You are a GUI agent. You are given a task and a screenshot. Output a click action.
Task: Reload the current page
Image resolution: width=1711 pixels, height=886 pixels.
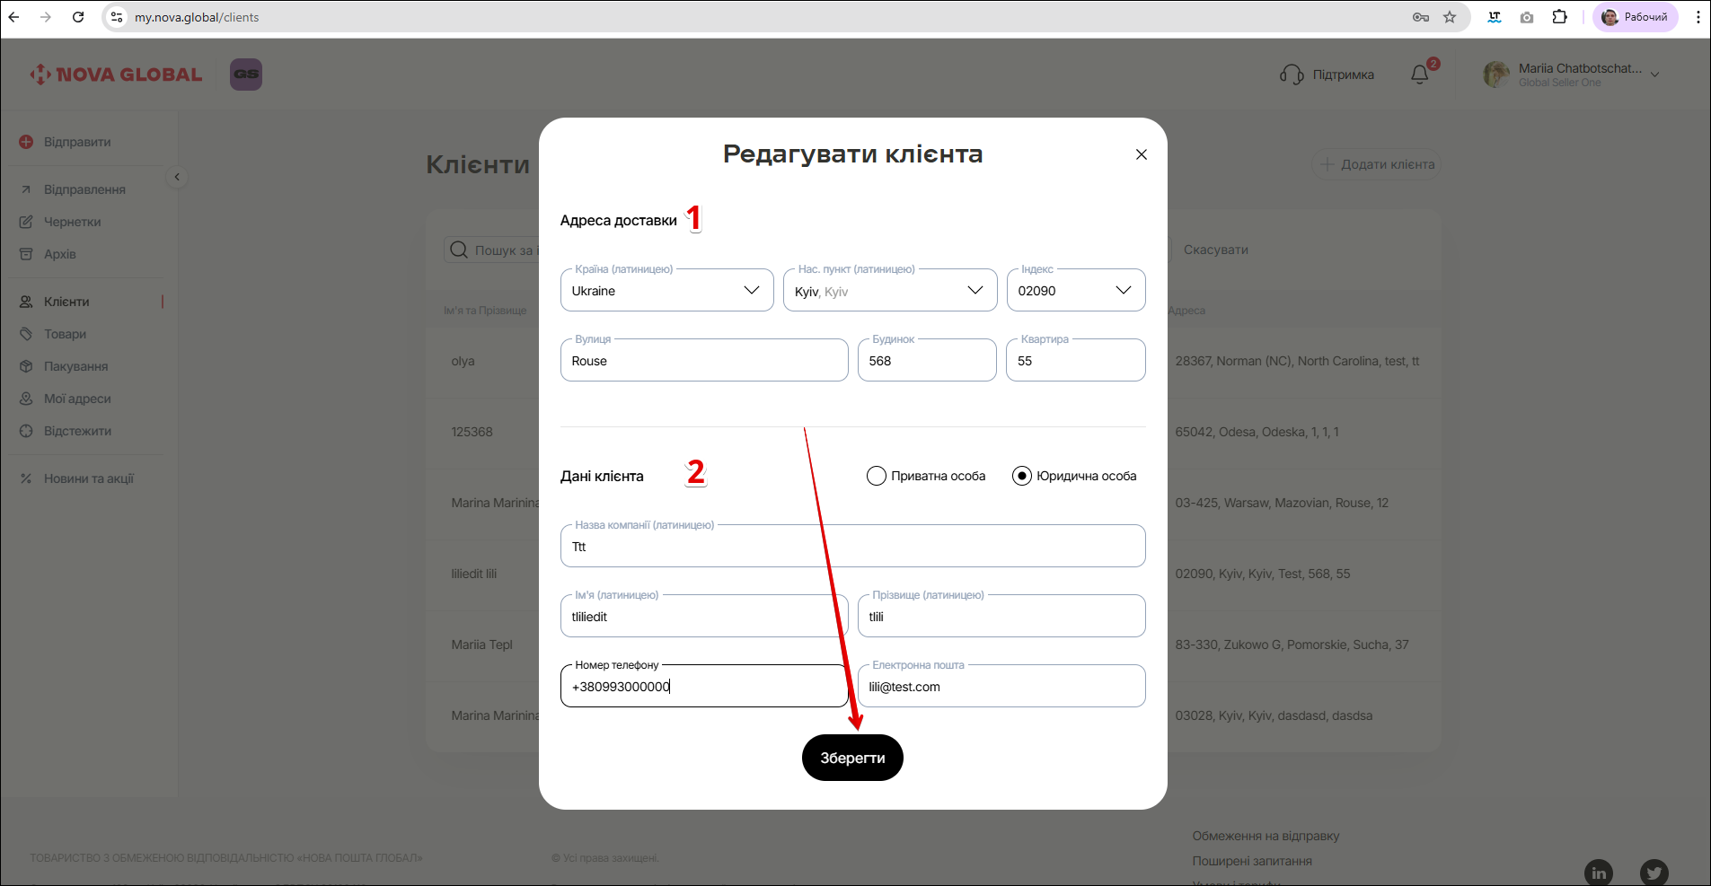78,17
